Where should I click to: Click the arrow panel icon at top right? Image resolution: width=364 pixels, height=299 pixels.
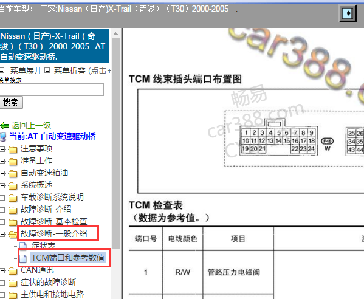(348, 13)
